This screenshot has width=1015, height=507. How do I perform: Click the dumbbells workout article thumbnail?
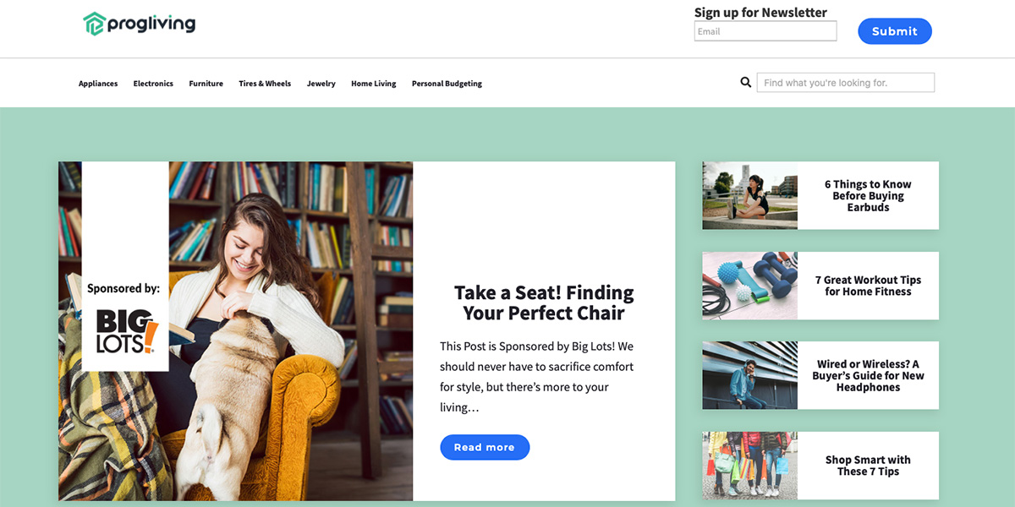click(x=749, y=286)
